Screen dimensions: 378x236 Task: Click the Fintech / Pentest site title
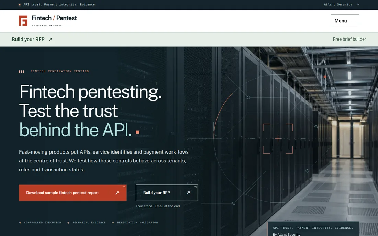(x=54, y=18)
